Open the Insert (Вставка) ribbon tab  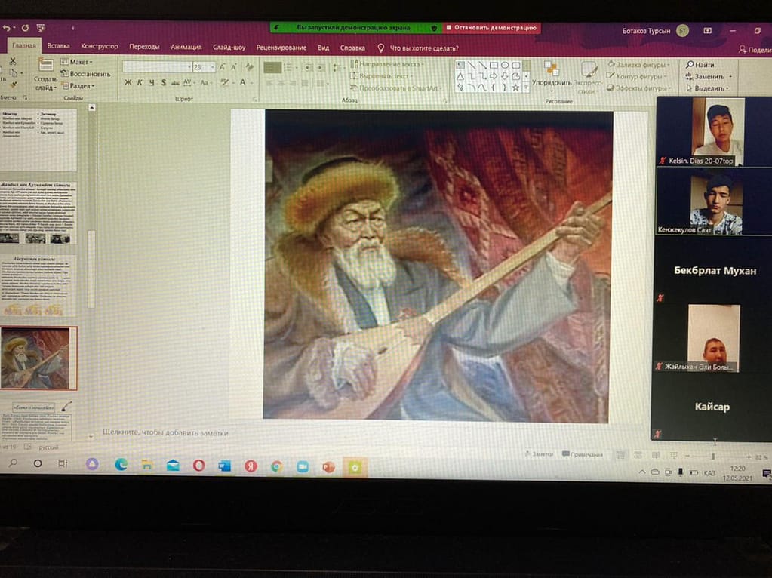click(x=58, y=46)
